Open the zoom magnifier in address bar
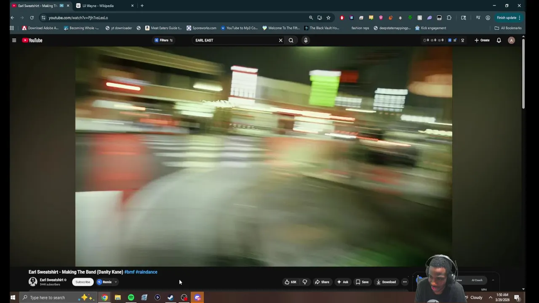This screenshot has width=539, height=303. (x=311, y=18)
